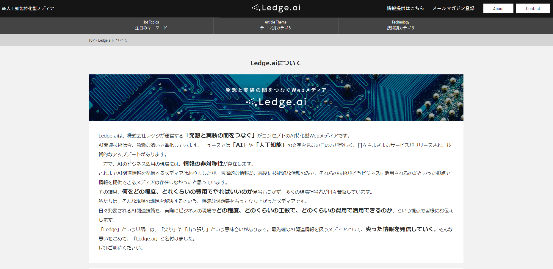
Task: Click 'Ledge.aiについて' breadcrumb current page text
Action: click(x=113, y=40)
